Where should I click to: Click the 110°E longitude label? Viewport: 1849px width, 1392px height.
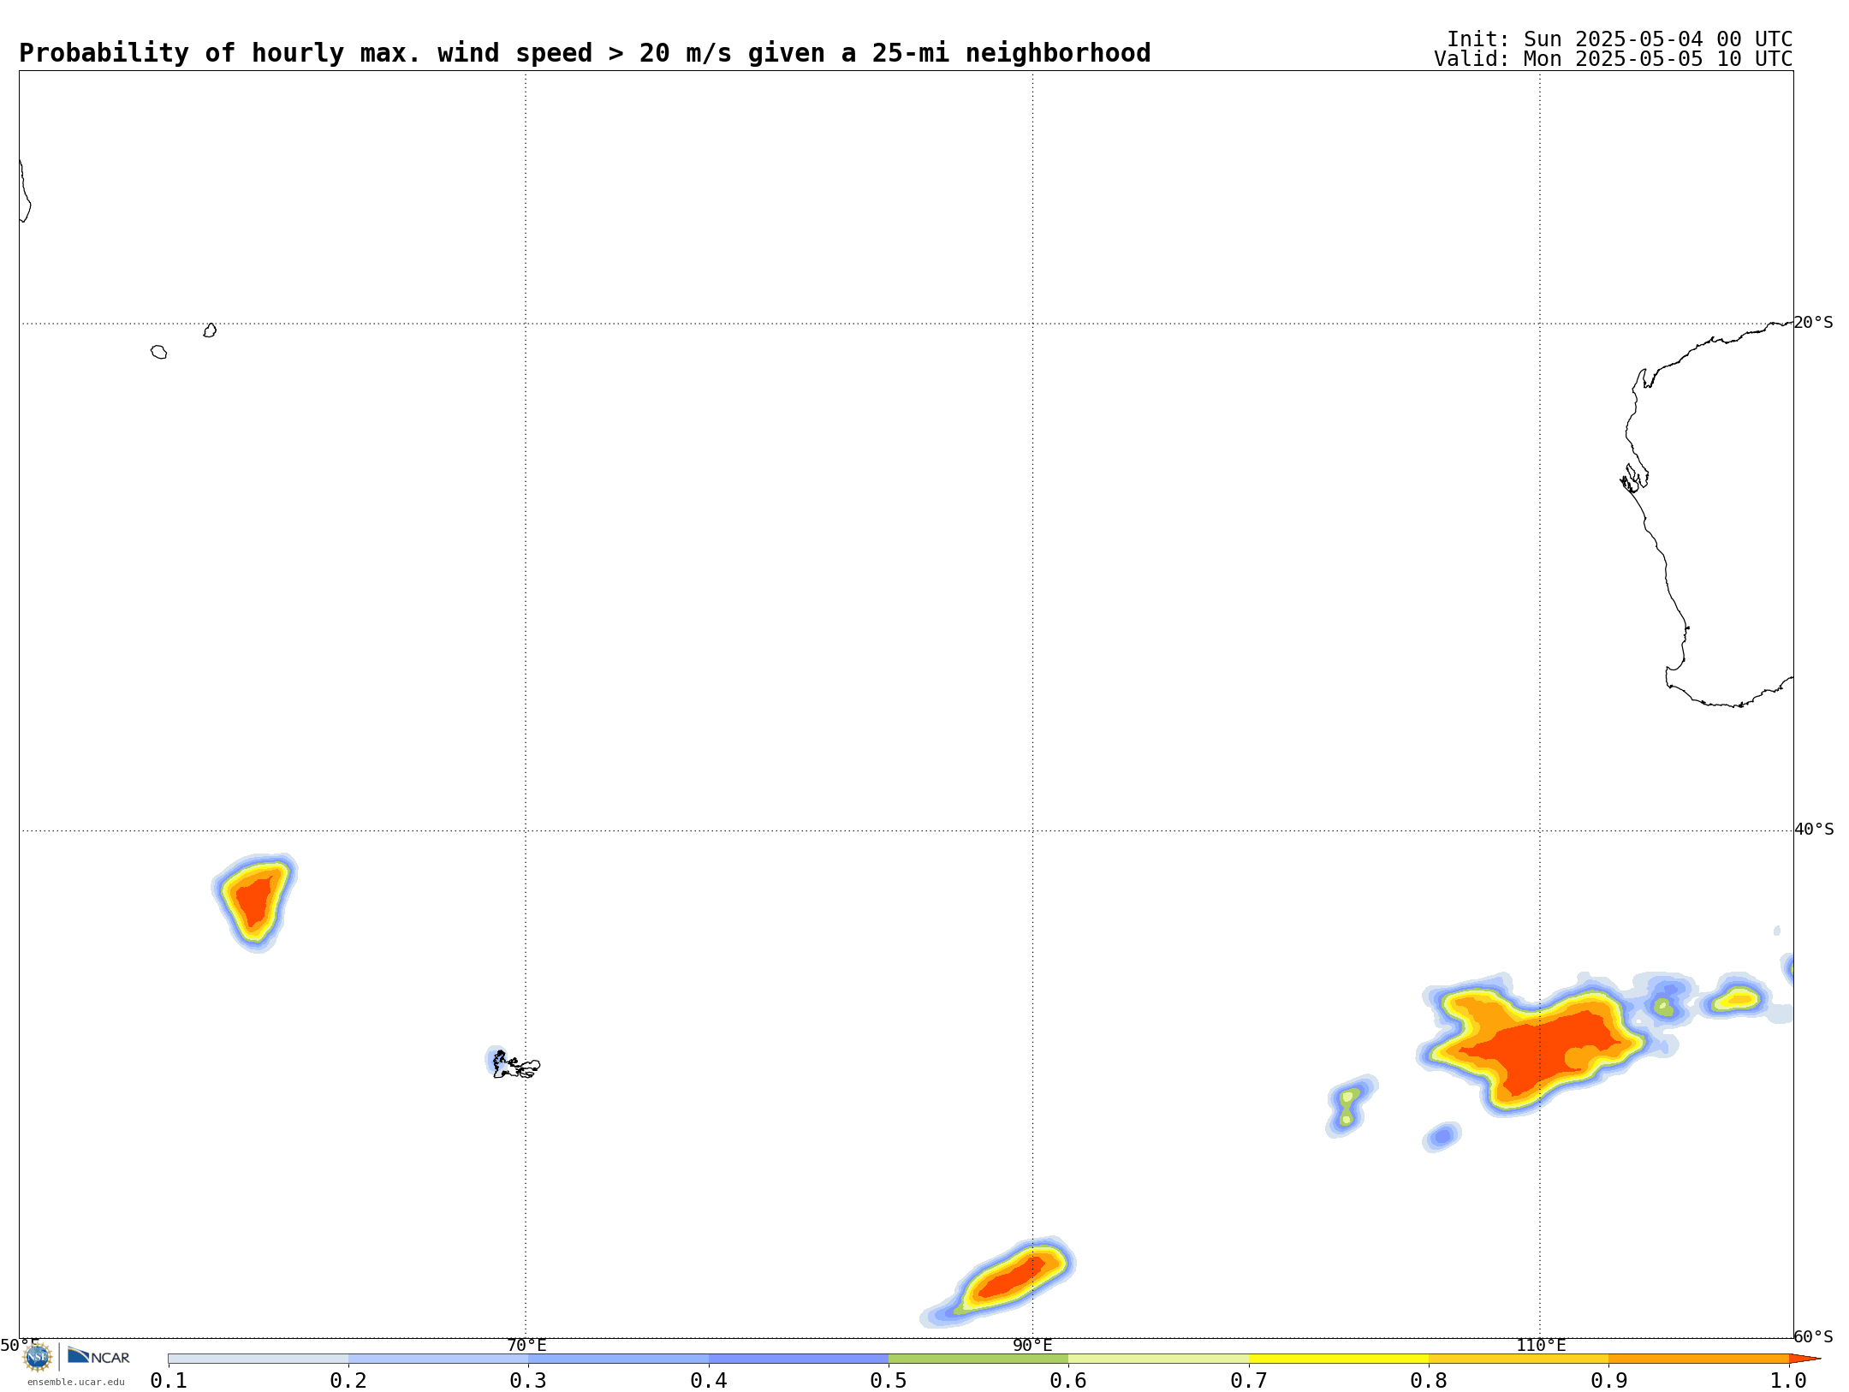(x=1541, y=1345)
